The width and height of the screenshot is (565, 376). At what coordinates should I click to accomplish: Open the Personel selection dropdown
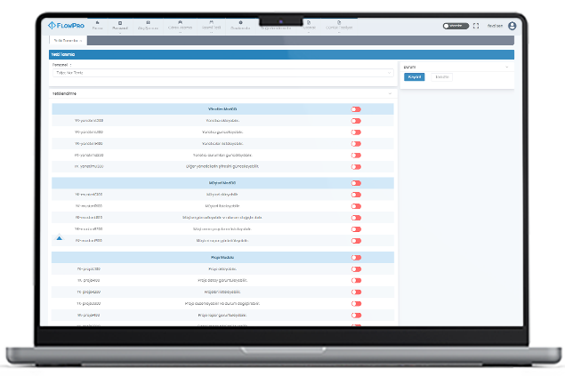222,74
